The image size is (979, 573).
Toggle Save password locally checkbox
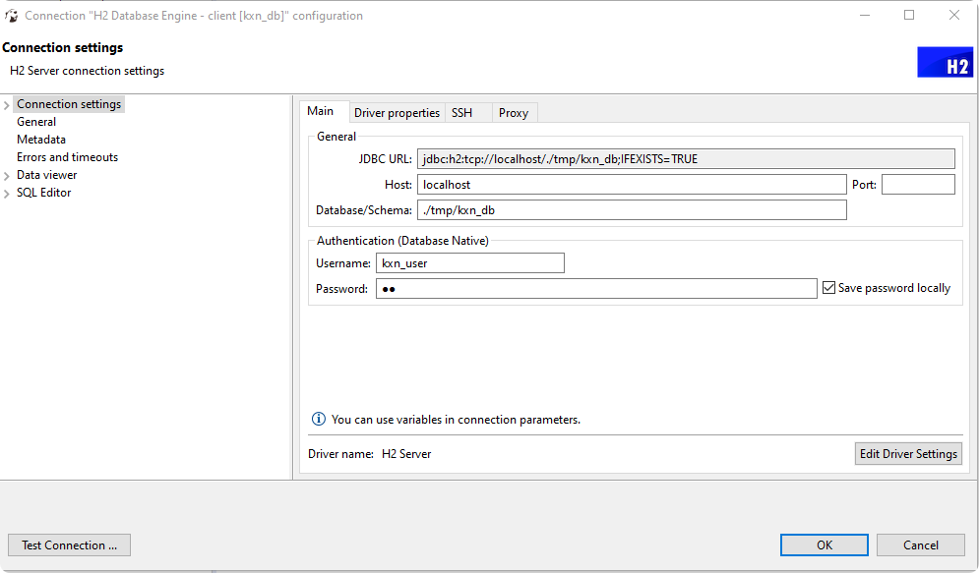[828, 287]
